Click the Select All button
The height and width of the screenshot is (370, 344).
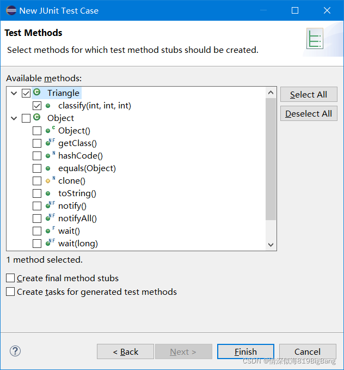pos(309,94)
